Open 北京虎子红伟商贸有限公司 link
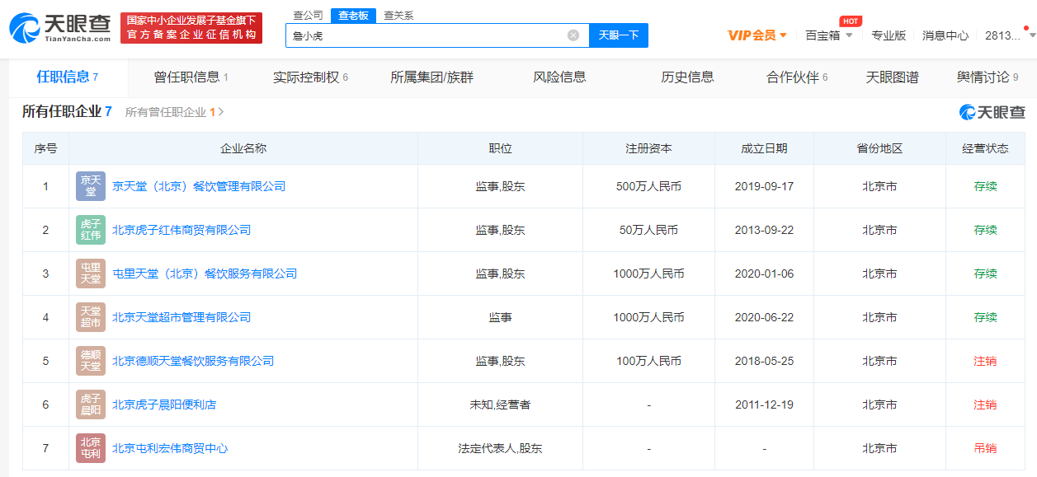Image resolution: width=1037 pixels, height=477 pixels. coord(181,230)
